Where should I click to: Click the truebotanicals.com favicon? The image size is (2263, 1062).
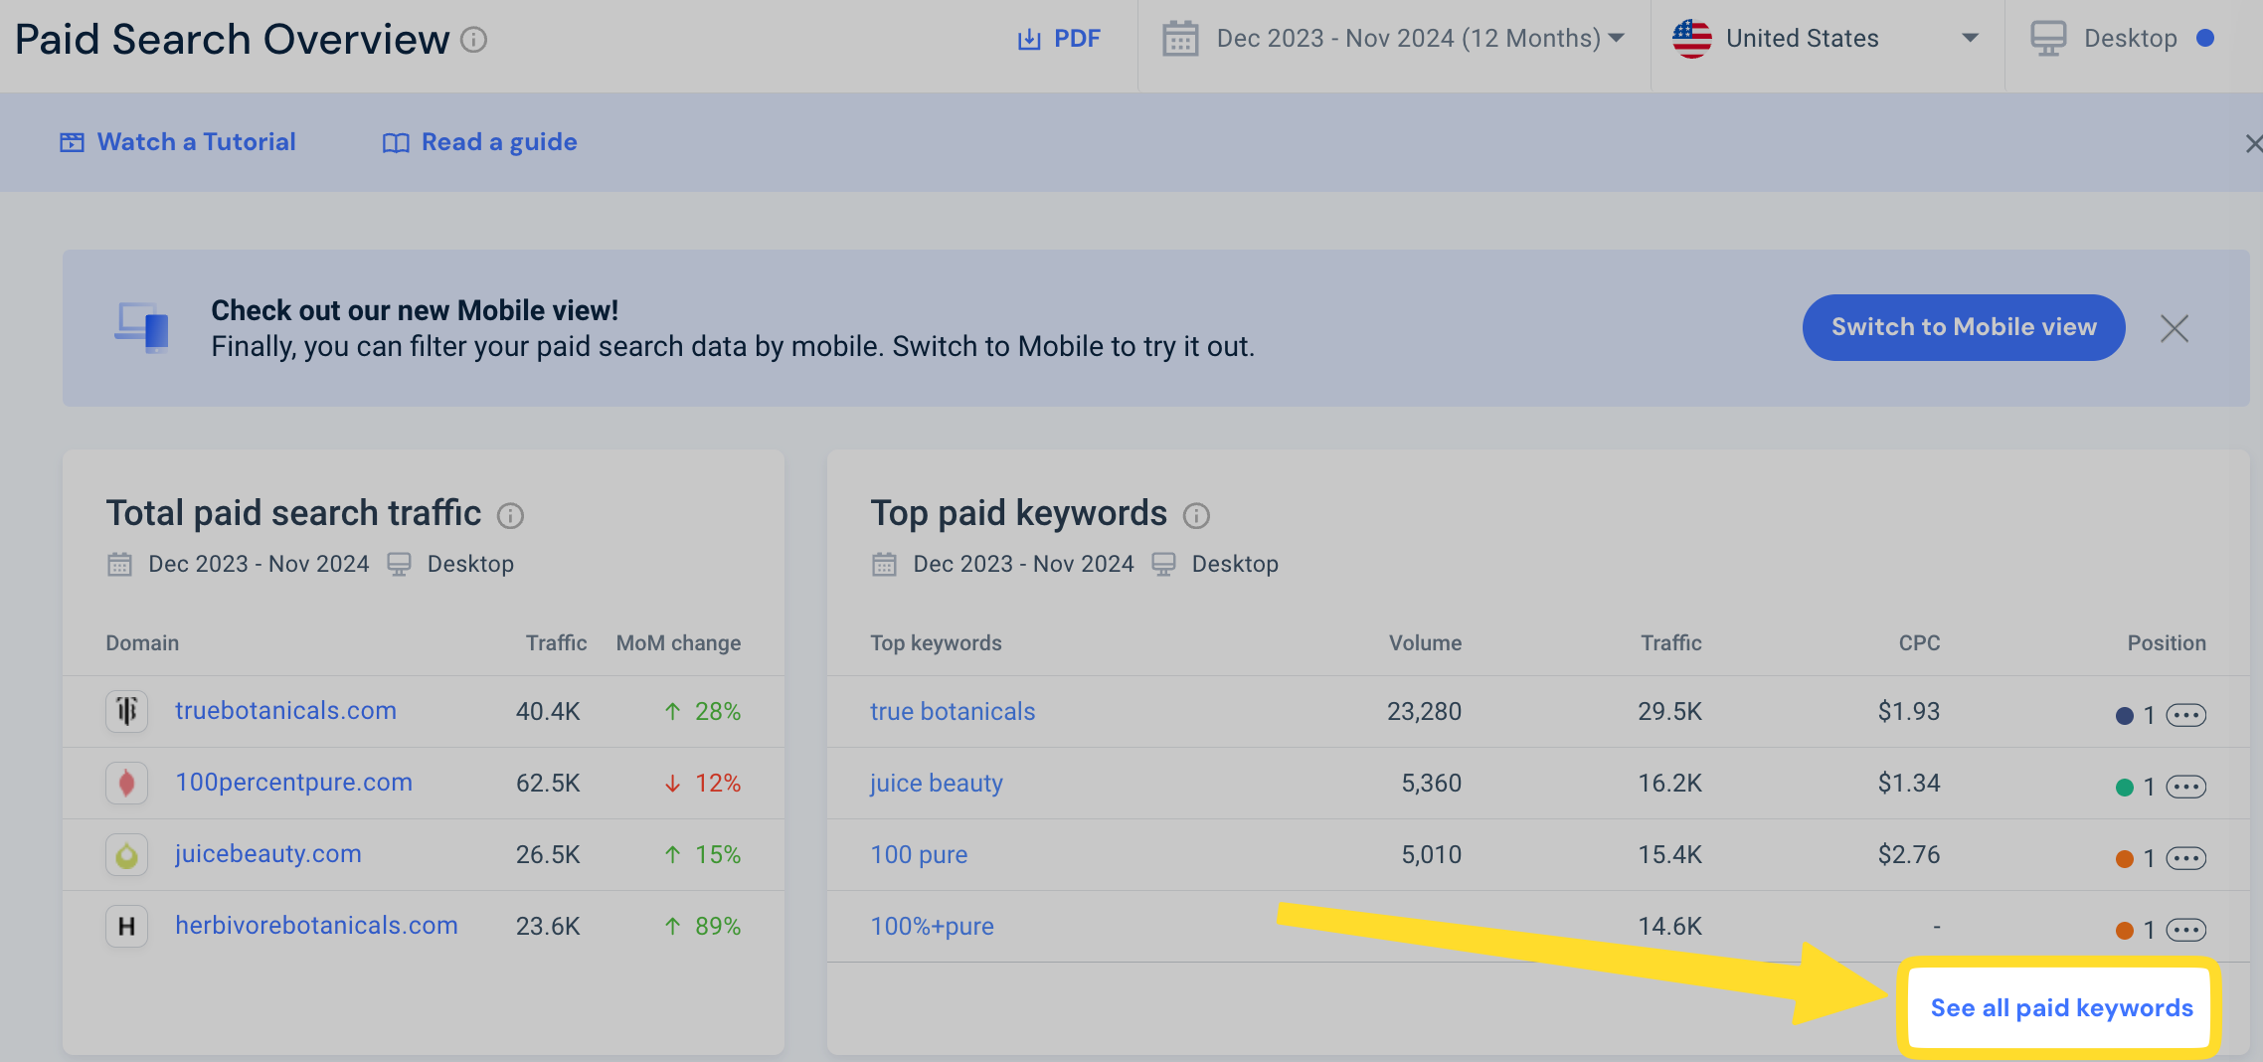coord(127,711)
